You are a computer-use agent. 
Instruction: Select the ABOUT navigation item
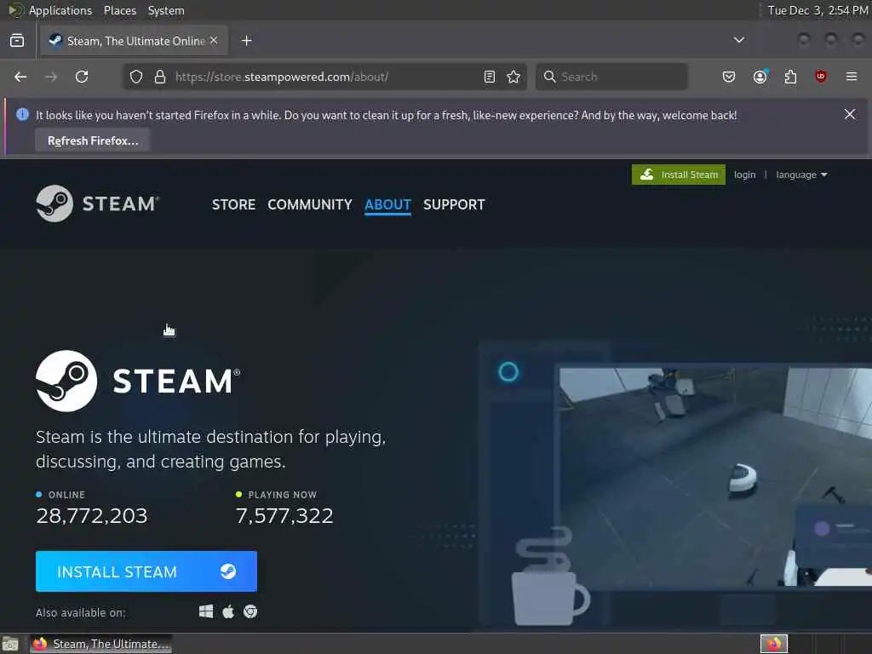pos(387,204)
